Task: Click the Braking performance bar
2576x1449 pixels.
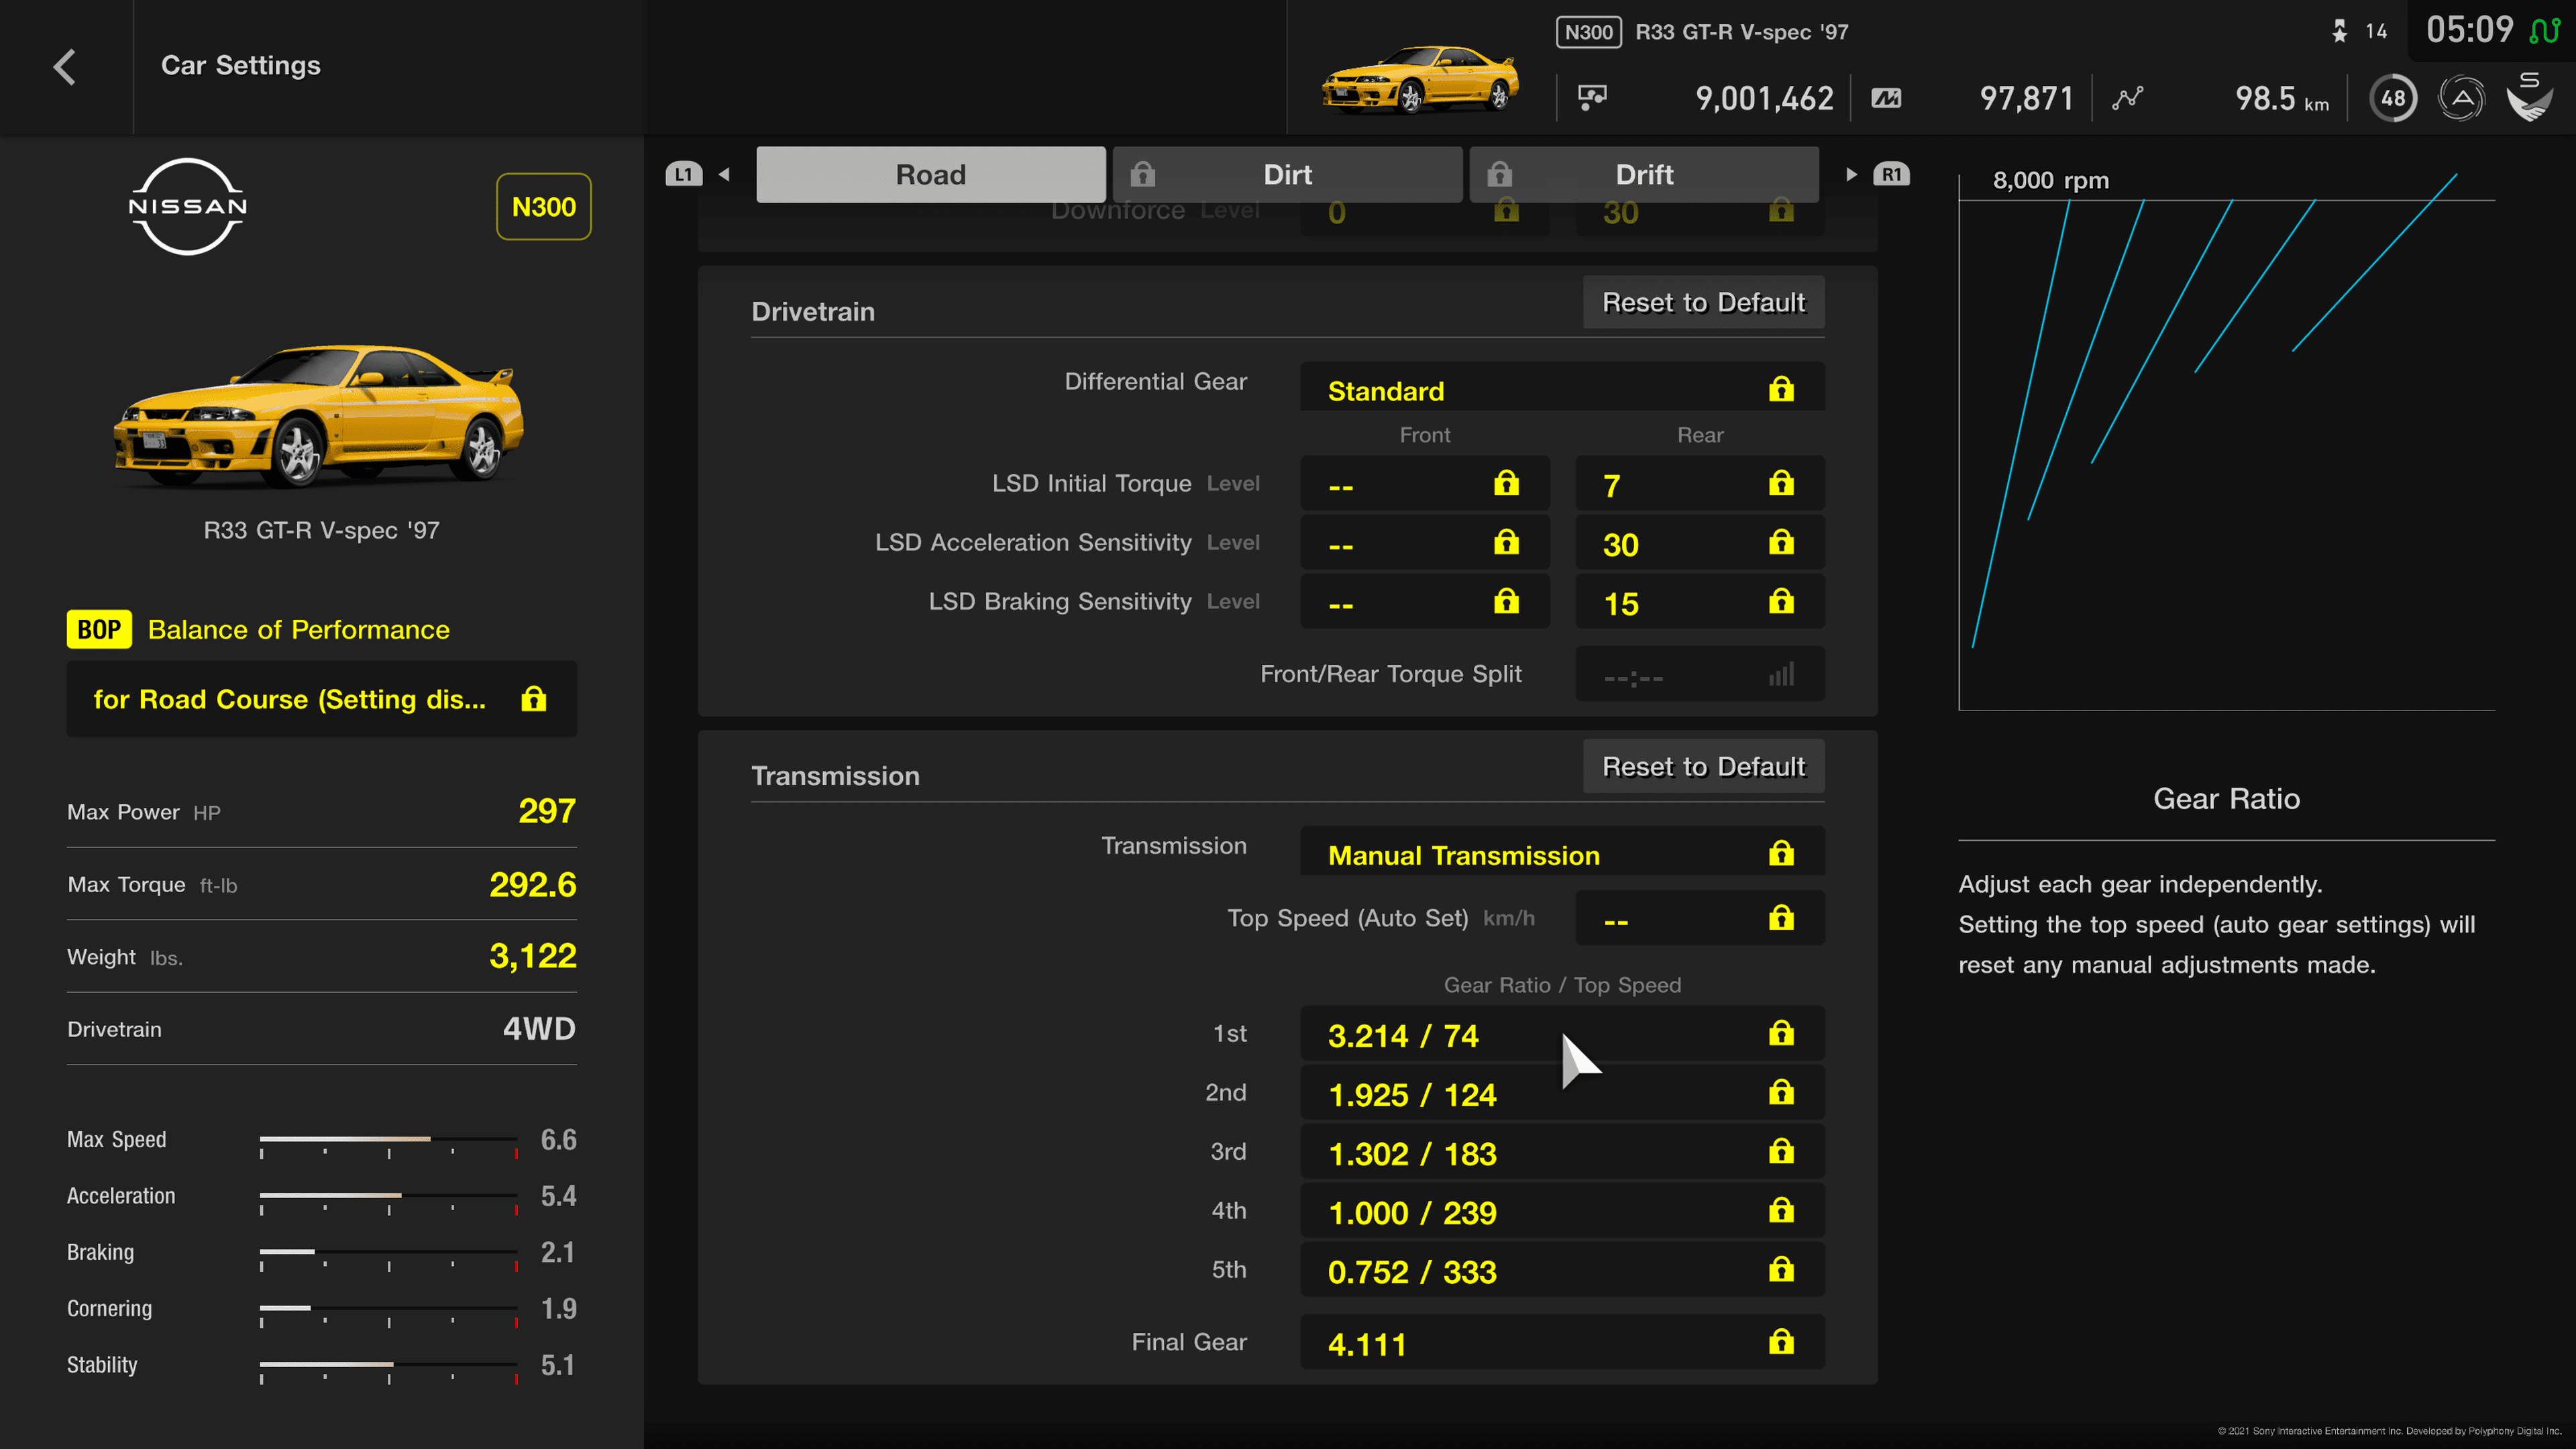Action: point(389,1252)
